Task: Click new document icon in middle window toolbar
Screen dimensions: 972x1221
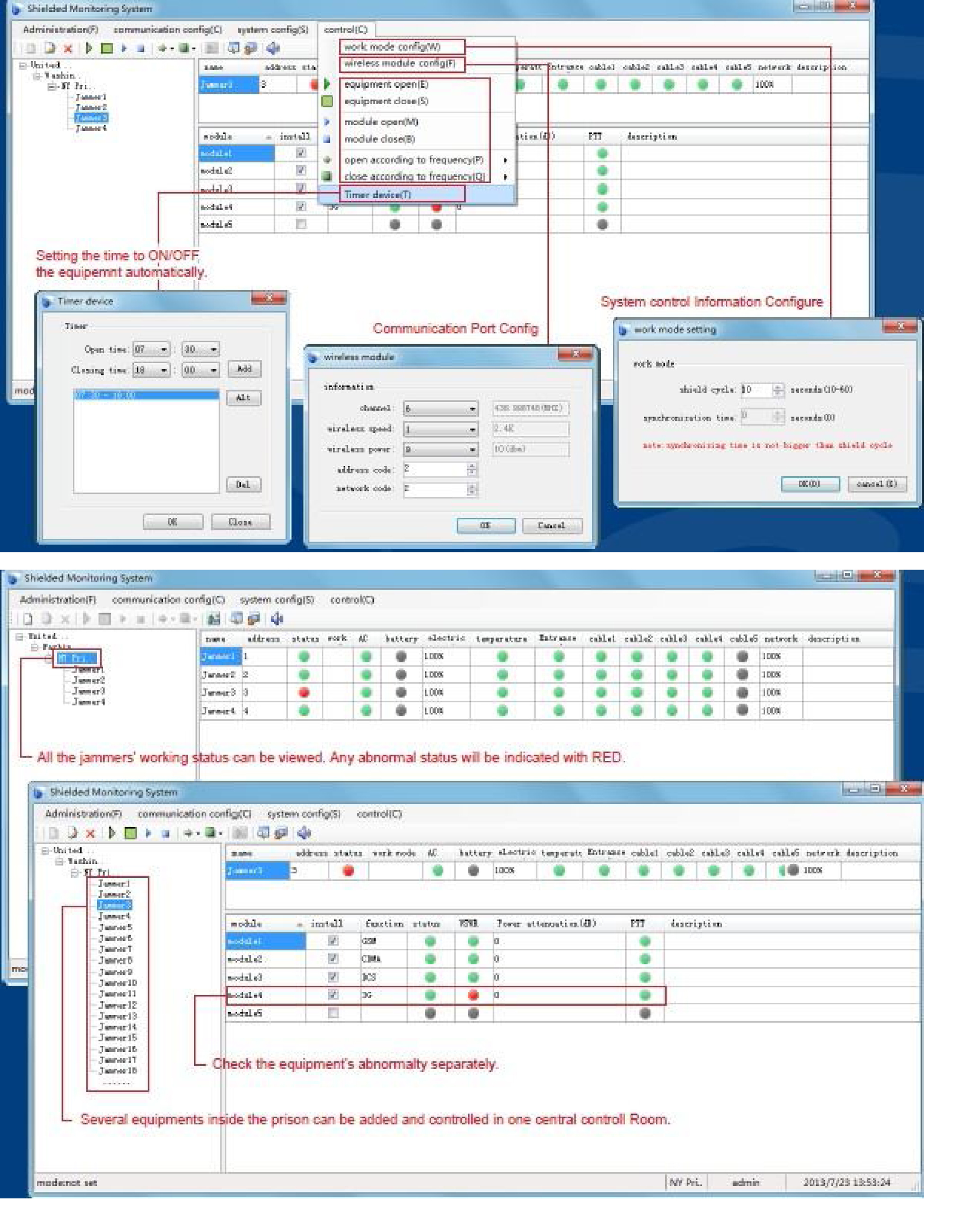Action: 28,619
